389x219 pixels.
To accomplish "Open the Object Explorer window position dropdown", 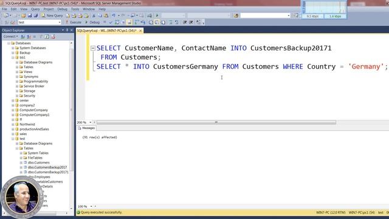I will pos(63,30).
